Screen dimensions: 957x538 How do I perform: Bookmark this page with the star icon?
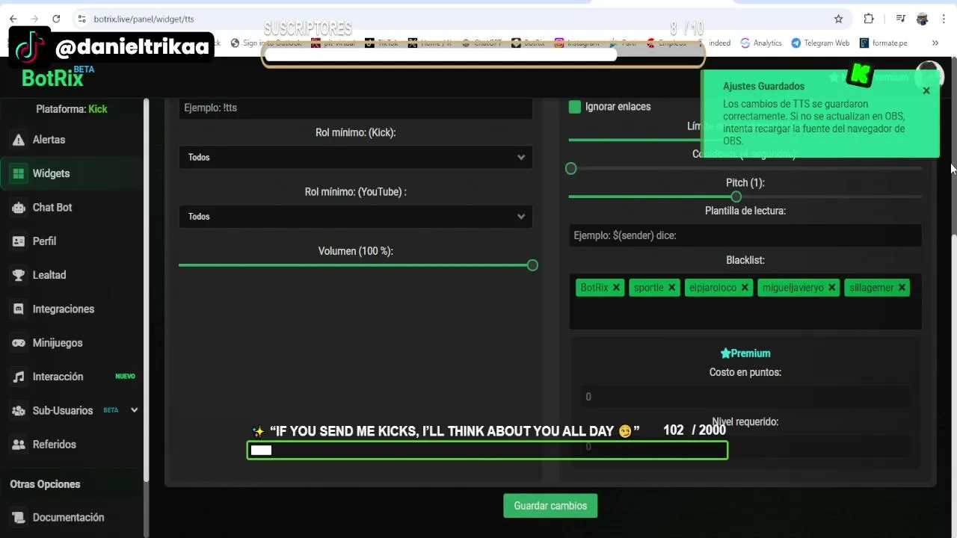coord(838,19)
